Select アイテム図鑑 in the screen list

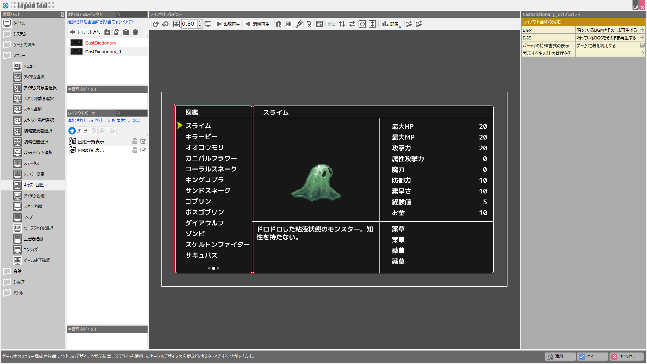[x=34, y=195]
